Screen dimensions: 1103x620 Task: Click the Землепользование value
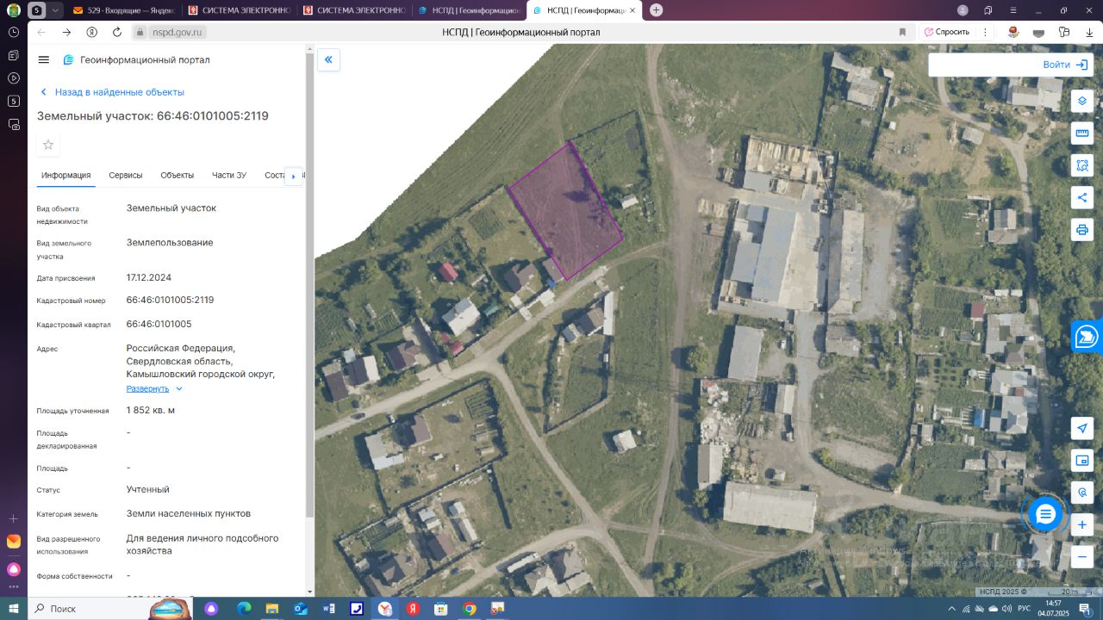(x=170, y=243)
